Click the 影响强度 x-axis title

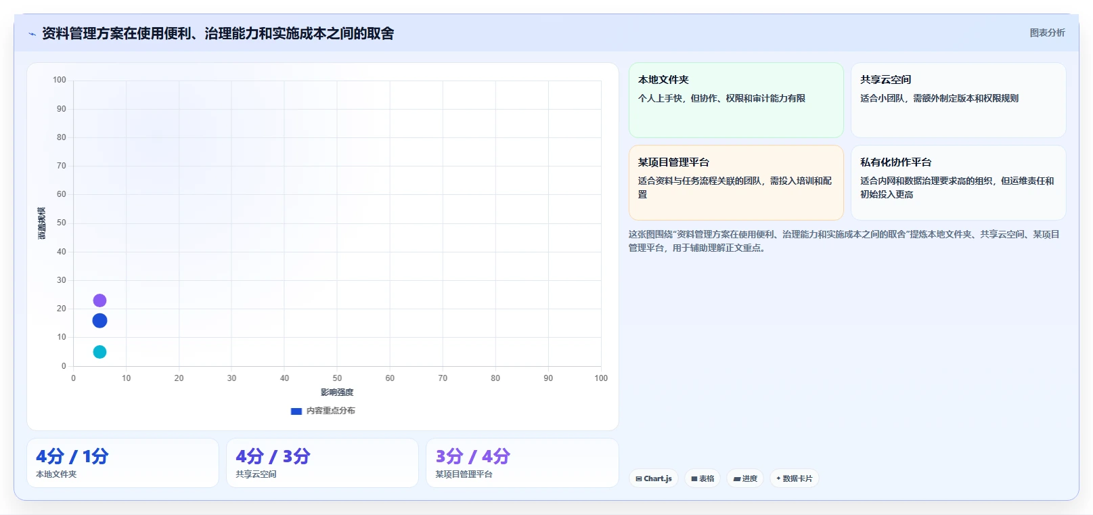point(337,393)
